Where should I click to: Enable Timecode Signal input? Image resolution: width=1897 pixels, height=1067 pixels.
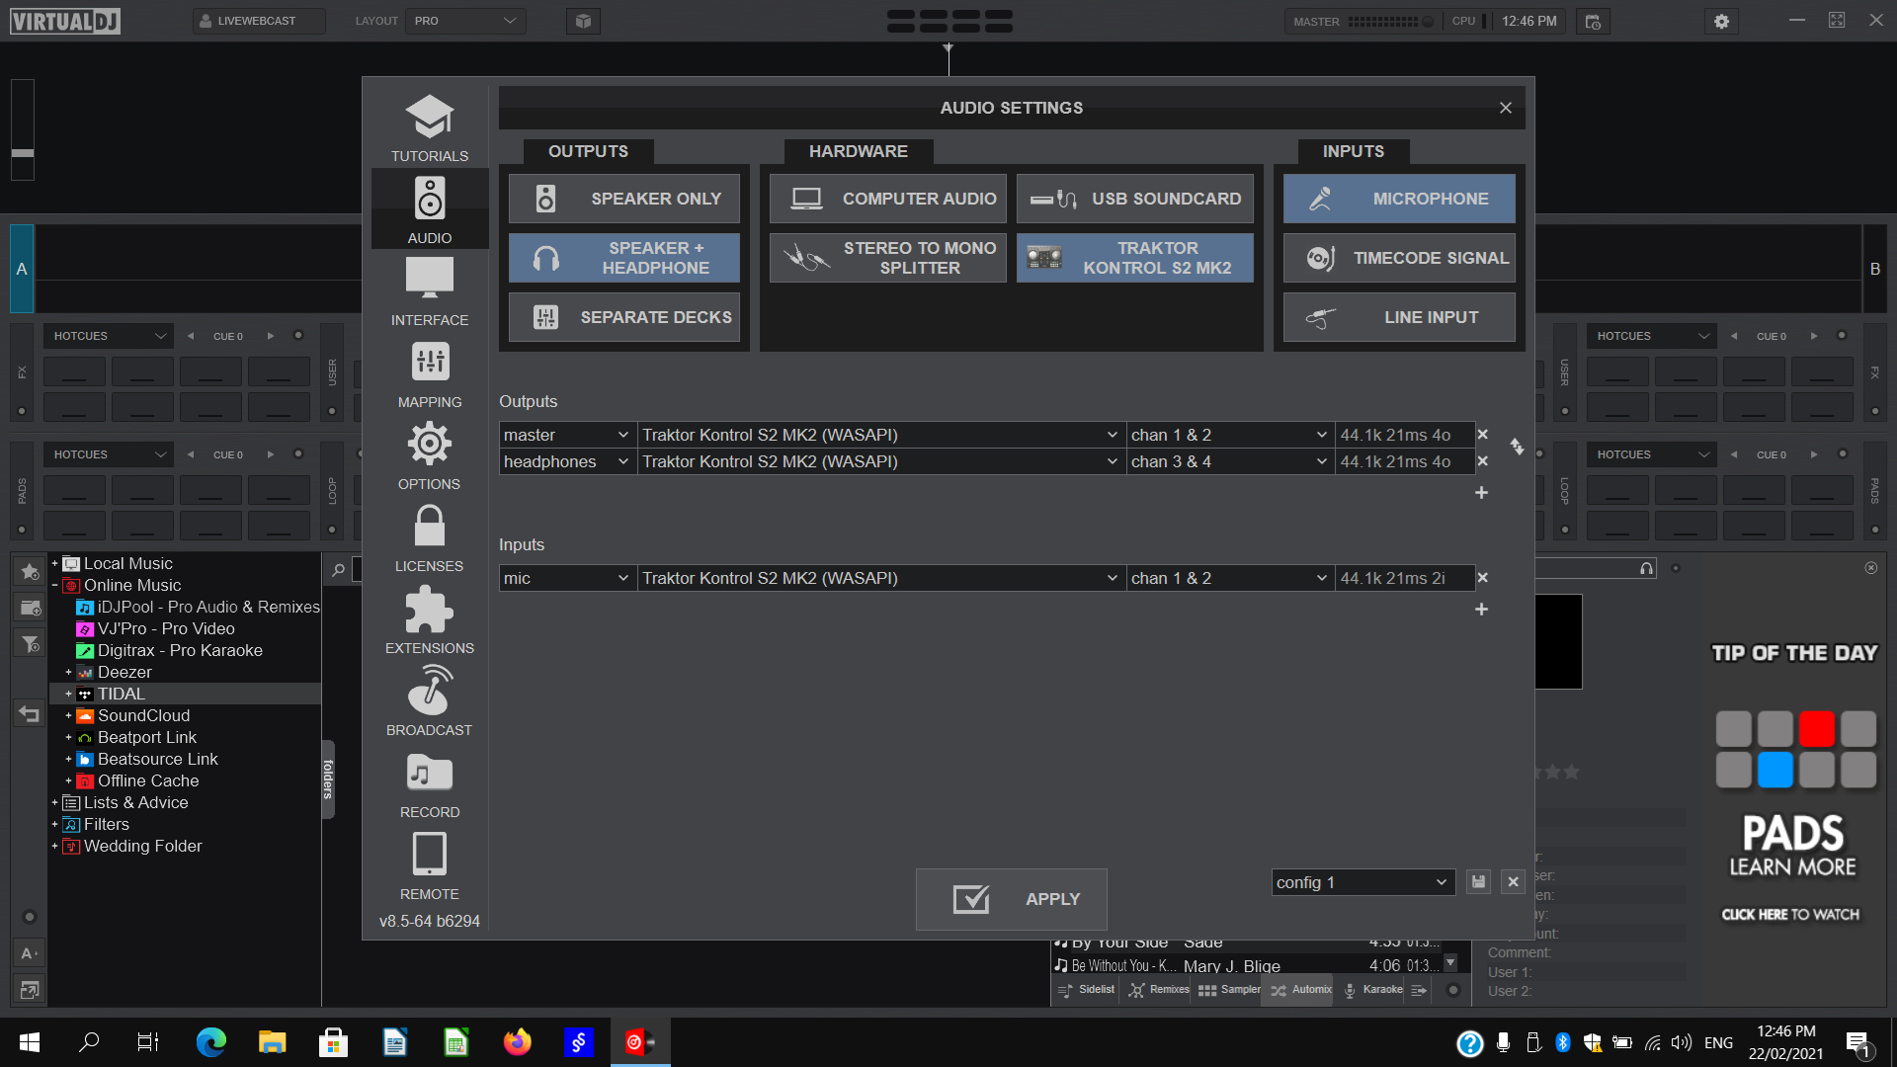pos(1399,258)
